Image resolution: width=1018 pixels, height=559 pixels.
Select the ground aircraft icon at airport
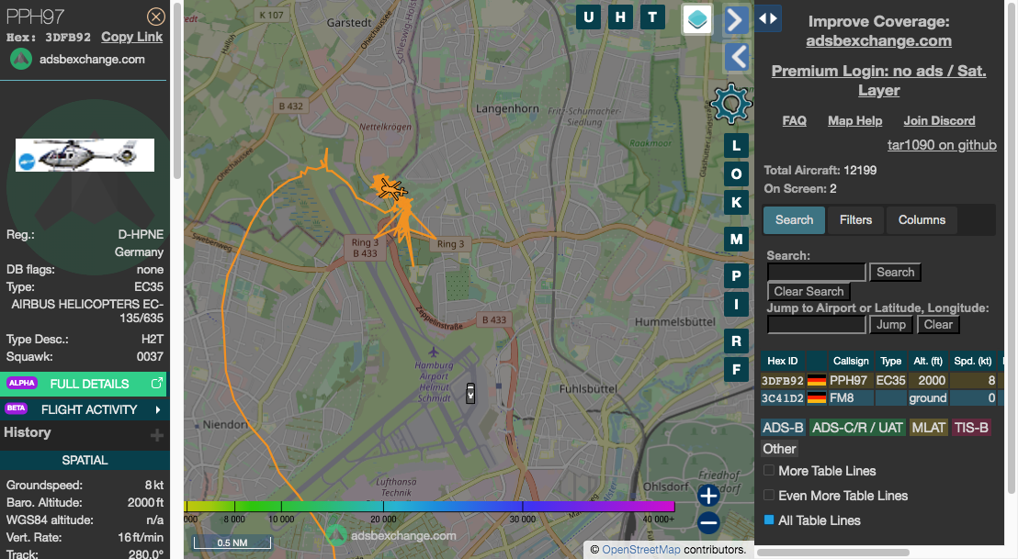(x=470, y=393)
